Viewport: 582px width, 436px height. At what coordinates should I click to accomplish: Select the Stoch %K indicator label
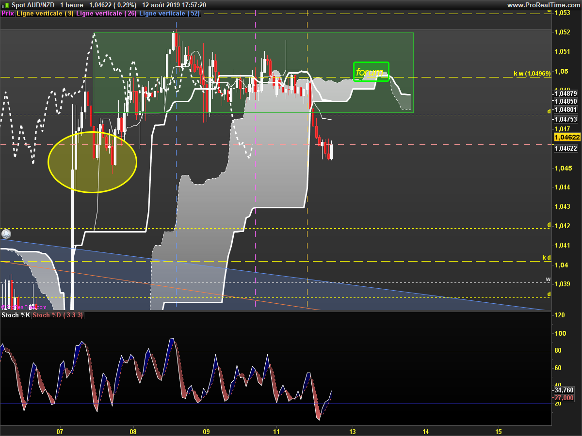[x=16, y=315]
